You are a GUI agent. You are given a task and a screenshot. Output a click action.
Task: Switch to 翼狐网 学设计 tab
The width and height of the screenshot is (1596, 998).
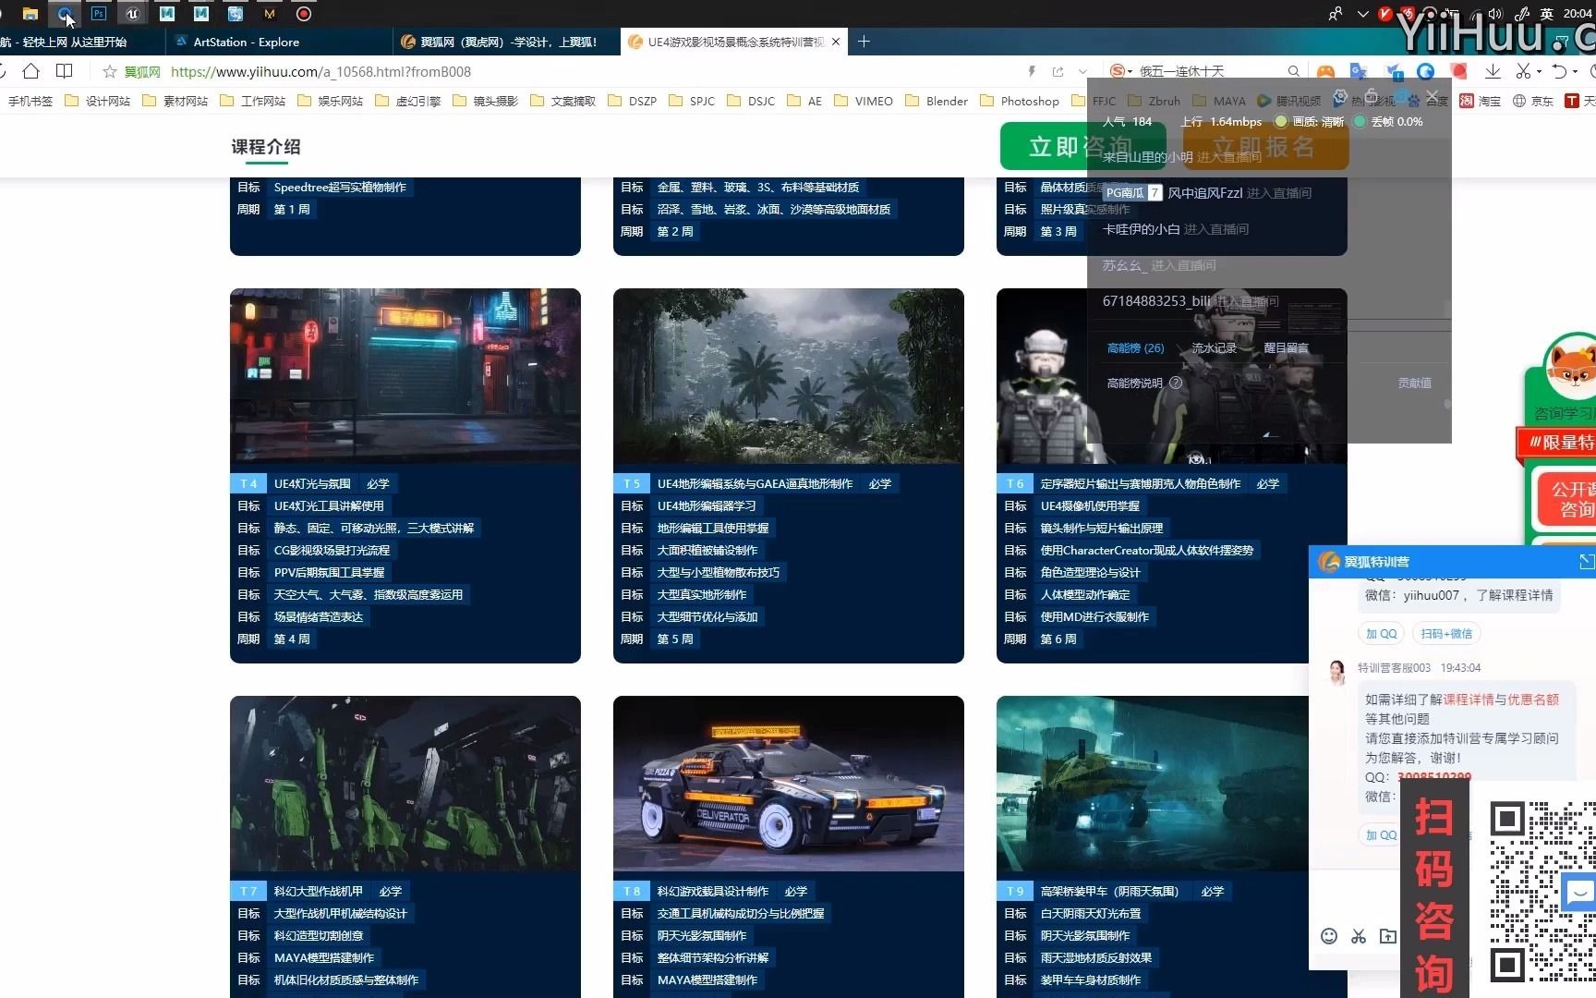(x=508, y=42)
